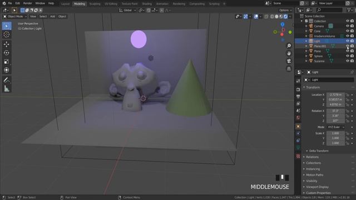Open the World properties tab
The height and width of the screenshot is (200, 356).
pyautogui.click(x=298, y=118)
